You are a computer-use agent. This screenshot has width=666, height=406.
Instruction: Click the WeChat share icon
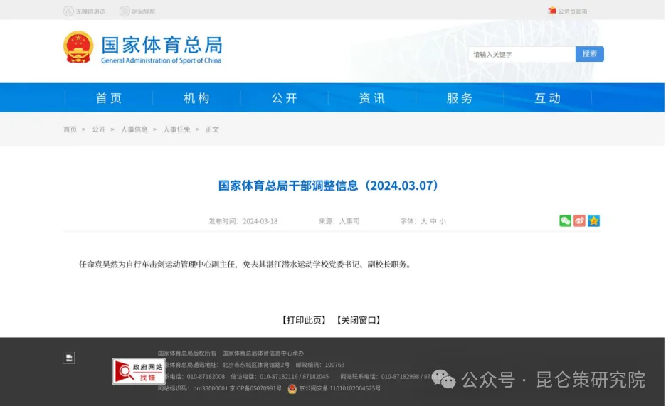coord(566,220)
